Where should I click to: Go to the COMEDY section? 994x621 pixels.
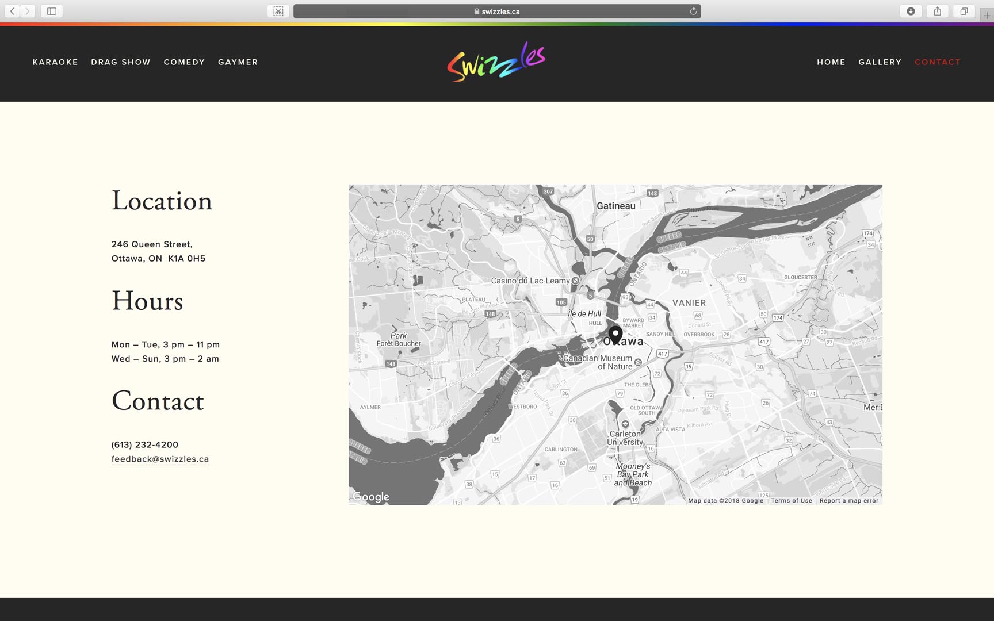(184, 62)
